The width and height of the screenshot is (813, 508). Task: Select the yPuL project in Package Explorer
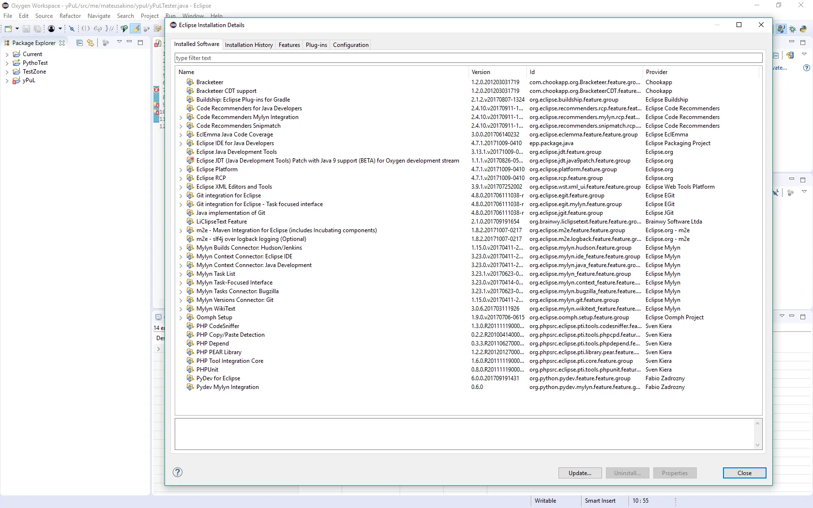[29, 80]
